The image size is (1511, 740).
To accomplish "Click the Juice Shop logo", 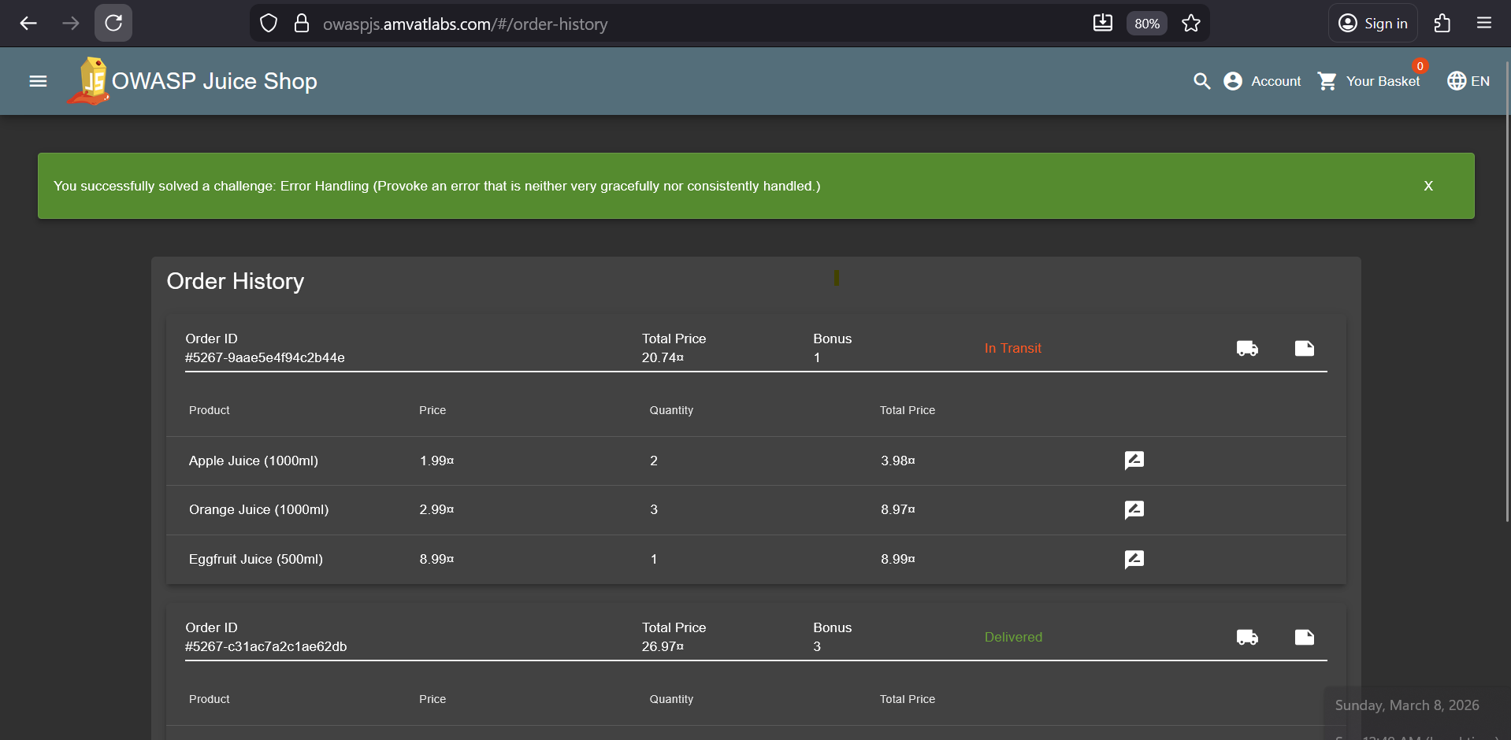I will [91, 81].
